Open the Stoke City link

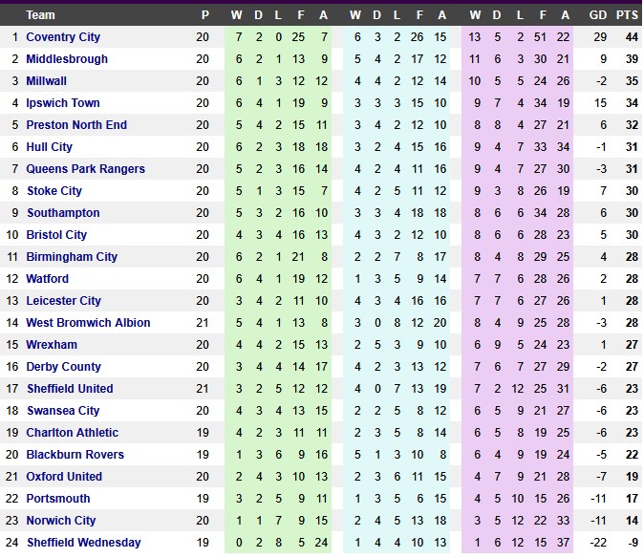coord(55,191)
